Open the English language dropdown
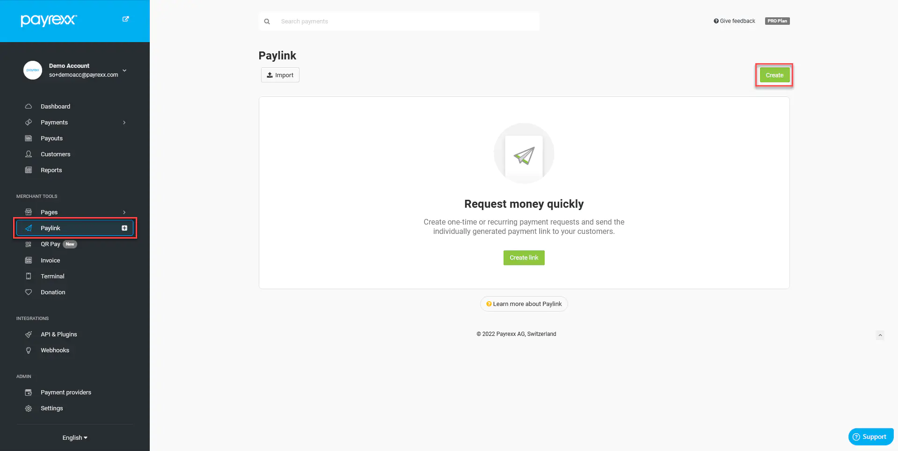 click(x=75, y=438)
